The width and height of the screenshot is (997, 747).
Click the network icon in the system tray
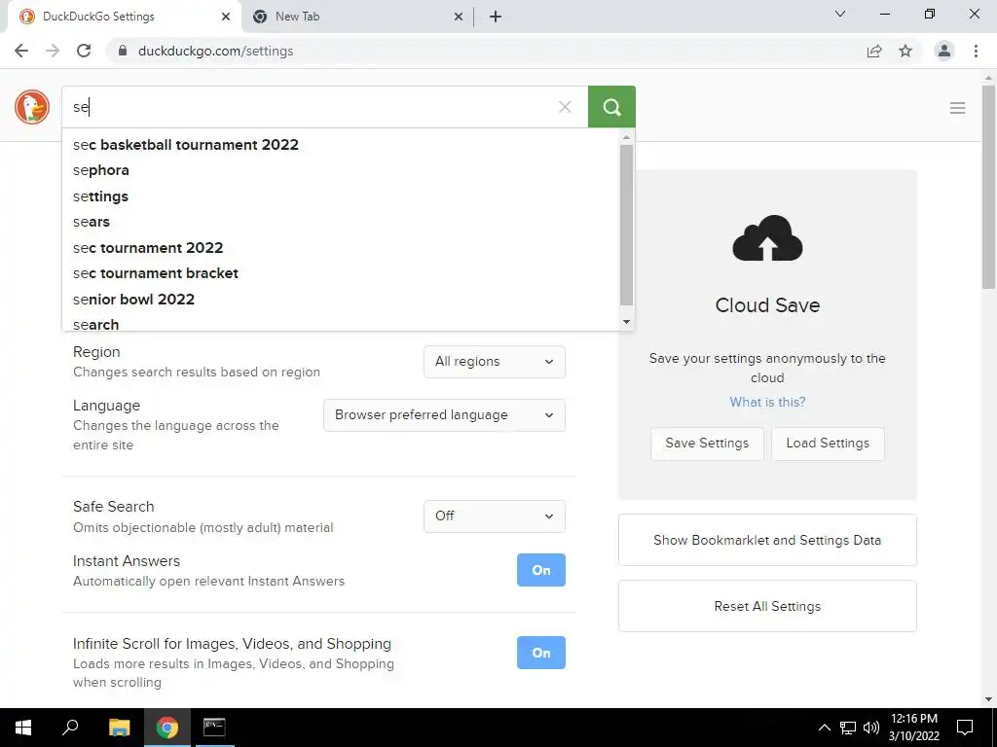[848, 728]
